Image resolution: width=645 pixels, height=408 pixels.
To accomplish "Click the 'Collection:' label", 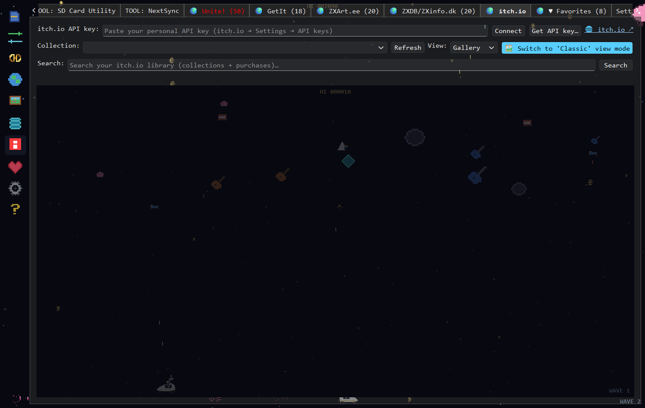I will (x=58, y=46).
